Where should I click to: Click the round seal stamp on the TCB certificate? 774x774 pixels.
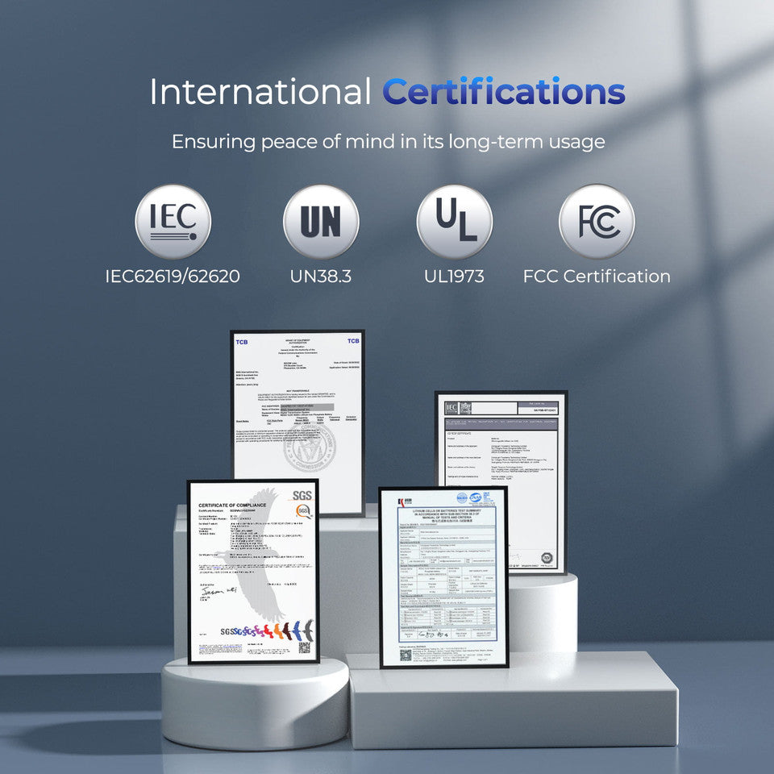[310, 447]
